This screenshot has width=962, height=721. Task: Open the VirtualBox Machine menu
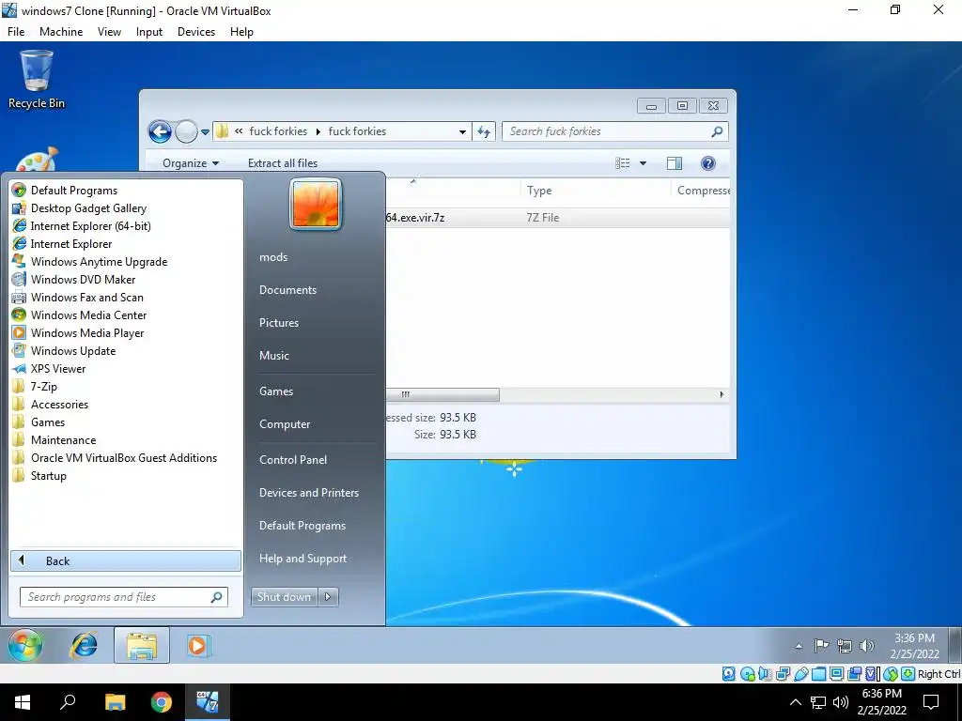61,32
